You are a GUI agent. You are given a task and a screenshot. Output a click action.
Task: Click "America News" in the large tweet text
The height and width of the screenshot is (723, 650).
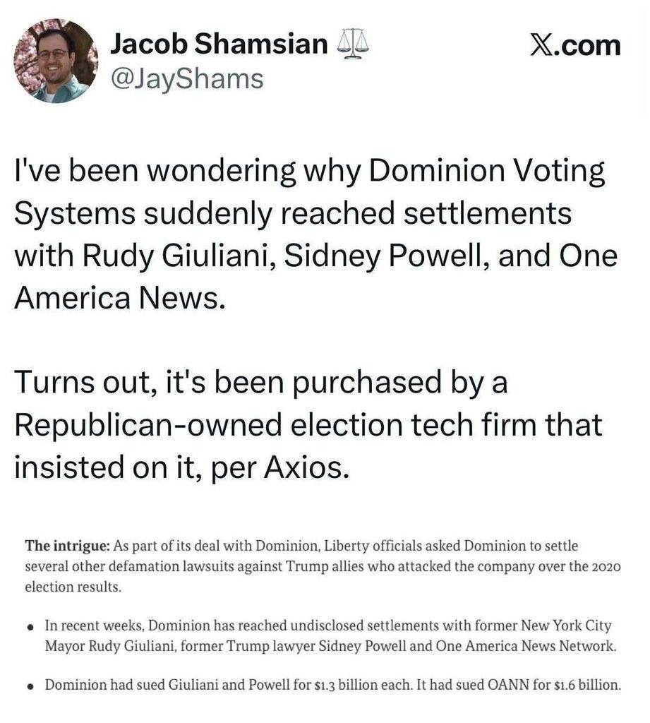point(120,298)
